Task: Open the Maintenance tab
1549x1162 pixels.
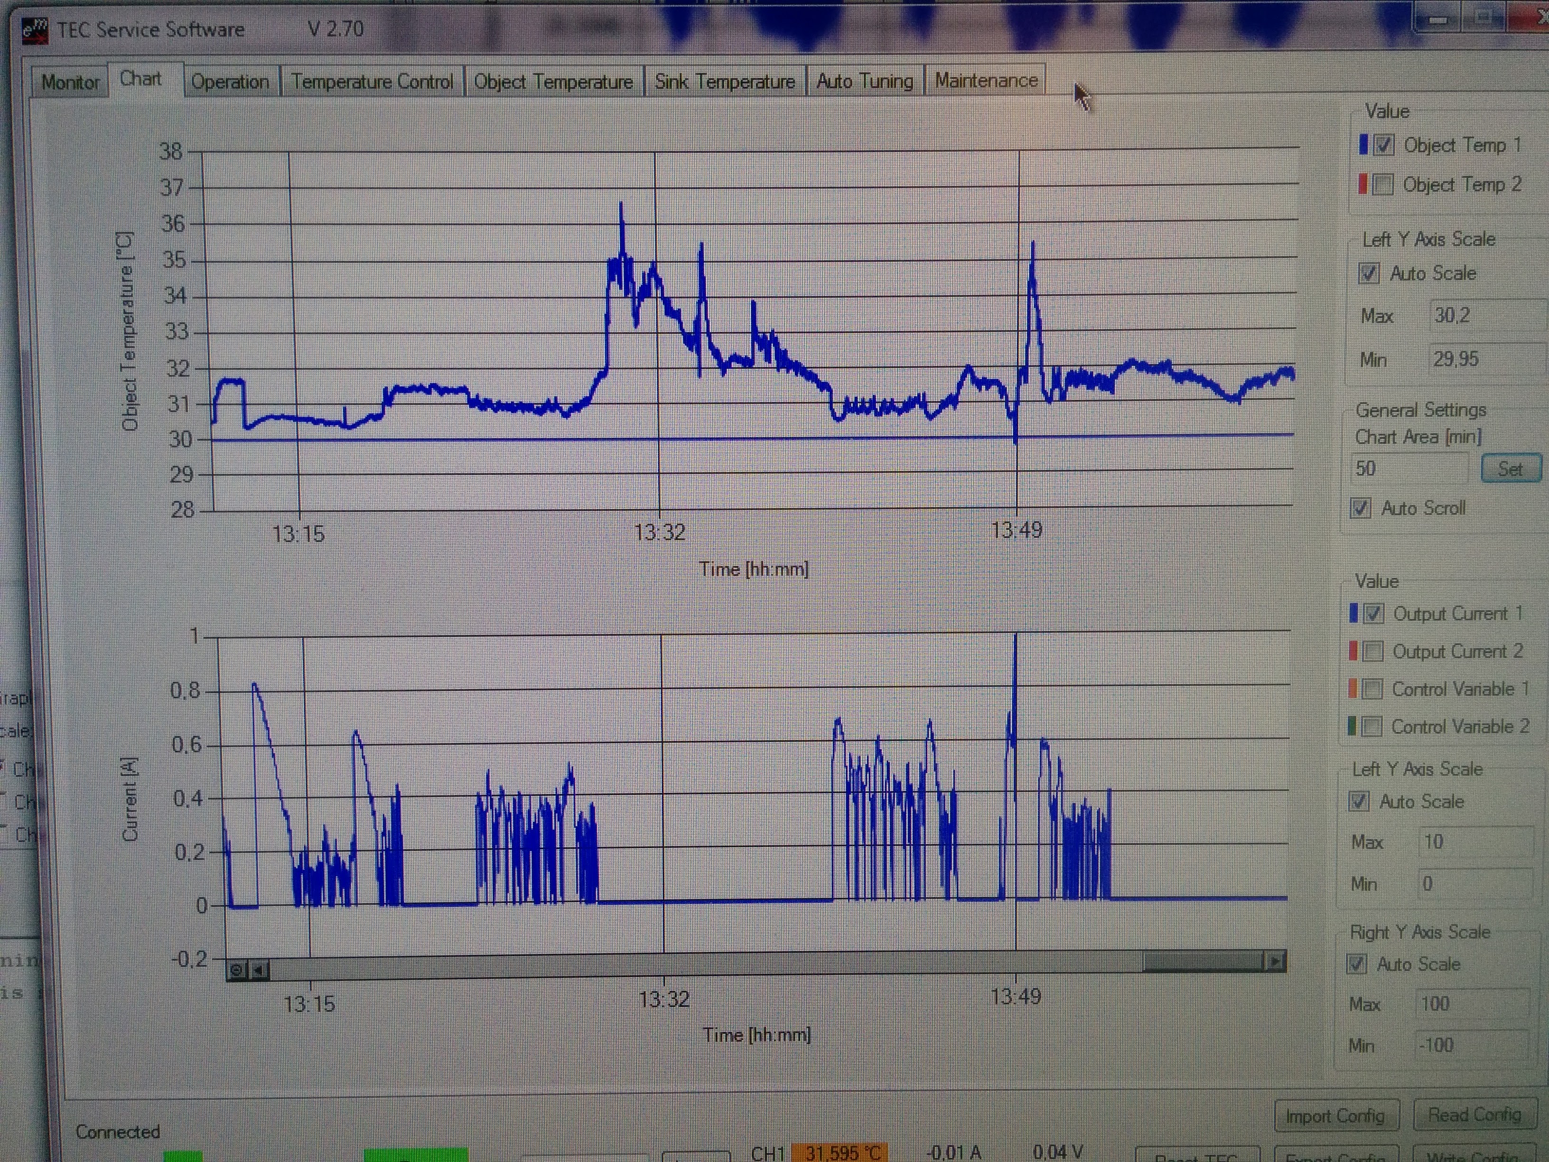Action: 986,81
